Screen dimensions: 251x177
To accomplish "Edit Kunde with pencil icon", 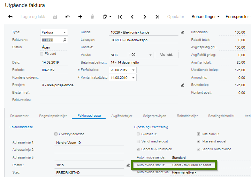I will tap(182, 32).
